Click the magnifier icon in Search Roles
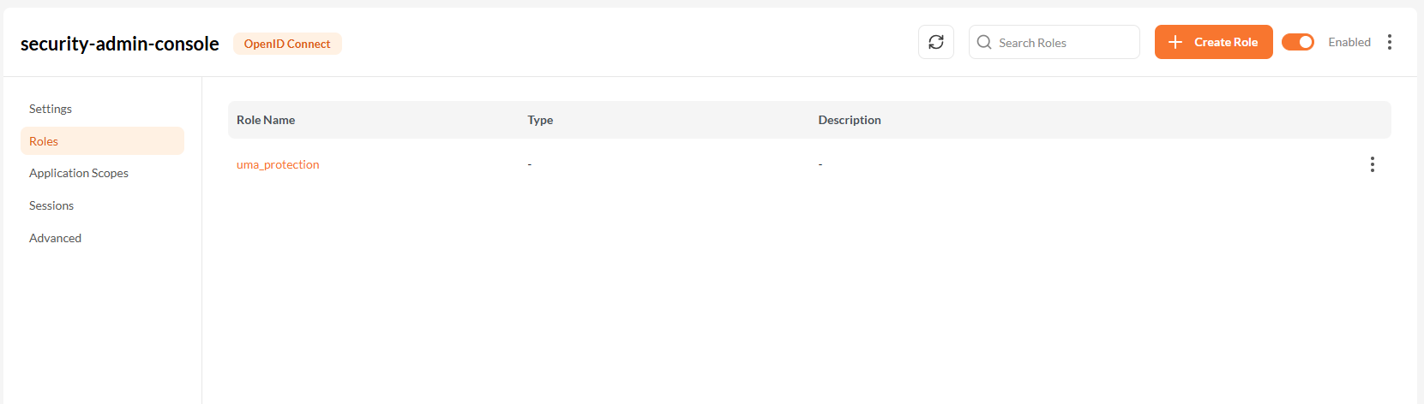 coord(984,42)
